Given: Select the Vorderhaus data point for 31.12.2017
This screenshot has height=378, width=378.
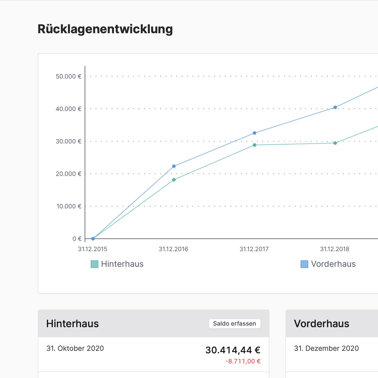Looking at the screenshot, I should coord(255,133).
